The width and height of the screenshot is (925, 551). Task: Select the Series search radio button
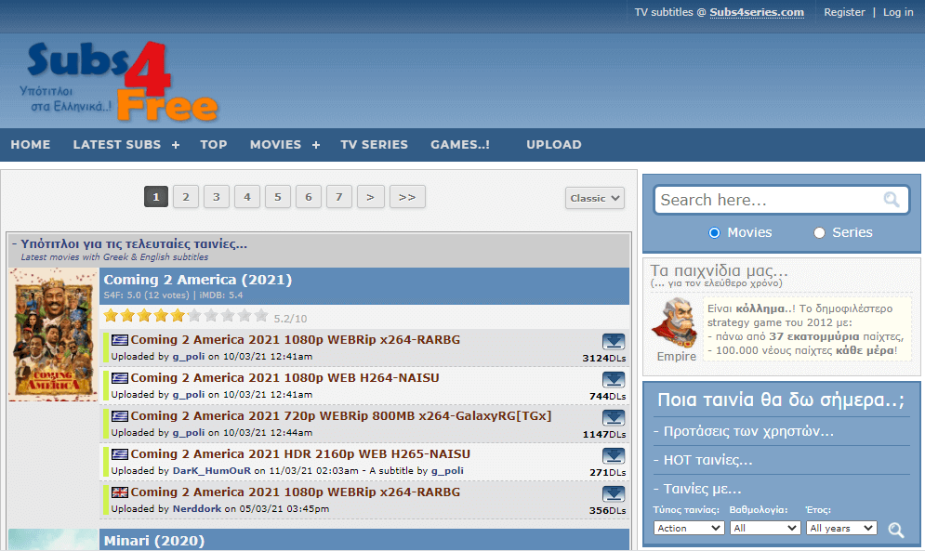tap(819, 232)
